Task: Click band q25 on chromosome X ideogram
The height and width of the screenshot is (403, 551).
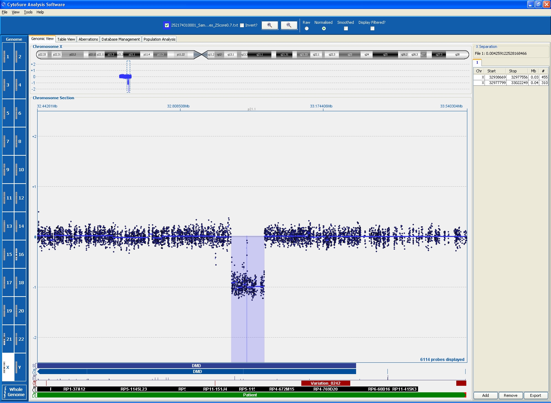Action: click(x=385, y=54)
